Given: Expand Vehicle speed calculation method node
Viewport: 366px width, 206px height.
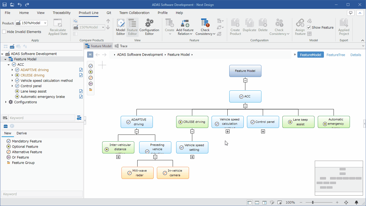Looking at the screenshot, I should click(x=12, y=80).
